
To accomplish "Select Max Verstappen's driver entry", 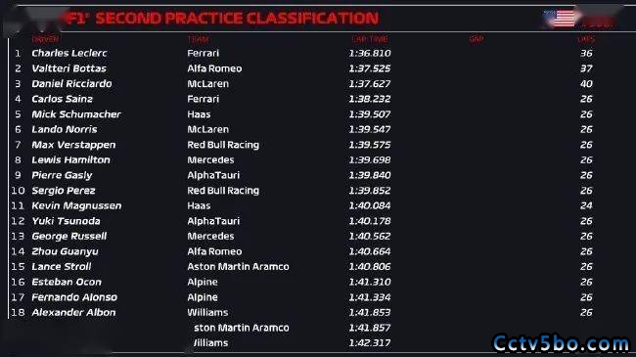I will tap(73, 145).
